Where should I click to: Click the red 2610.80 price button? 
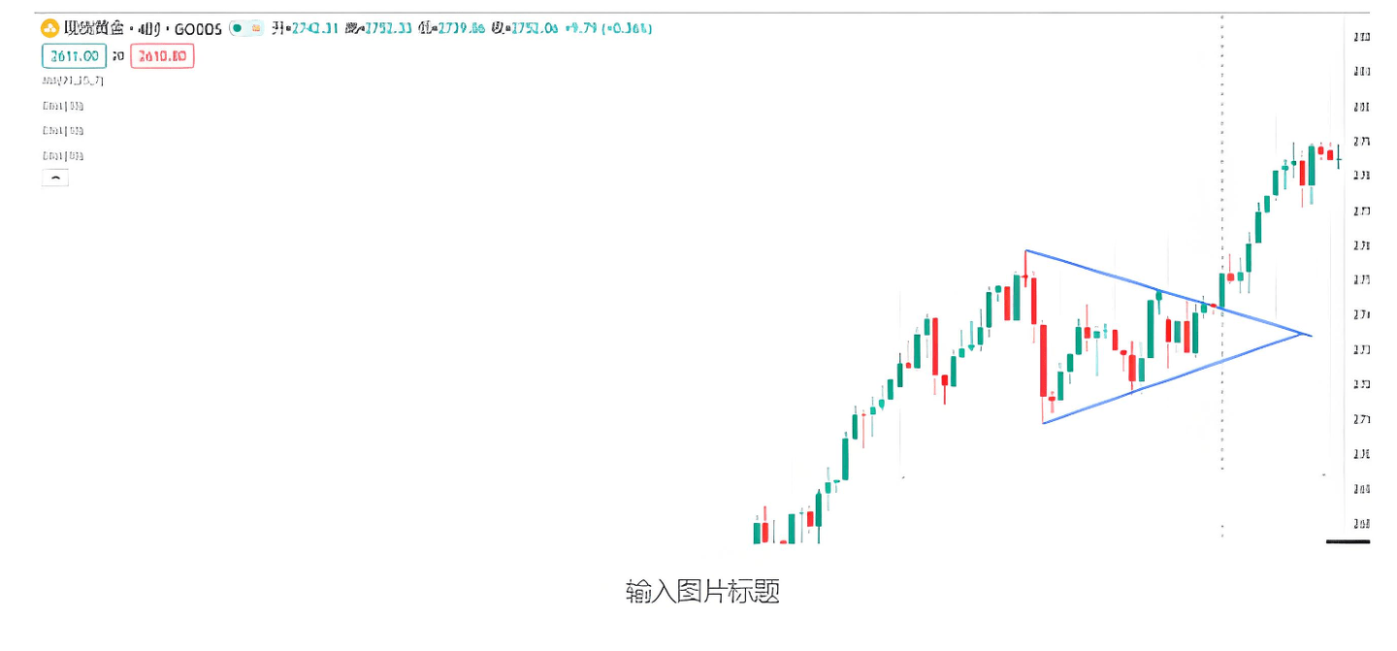coord(162,56)
